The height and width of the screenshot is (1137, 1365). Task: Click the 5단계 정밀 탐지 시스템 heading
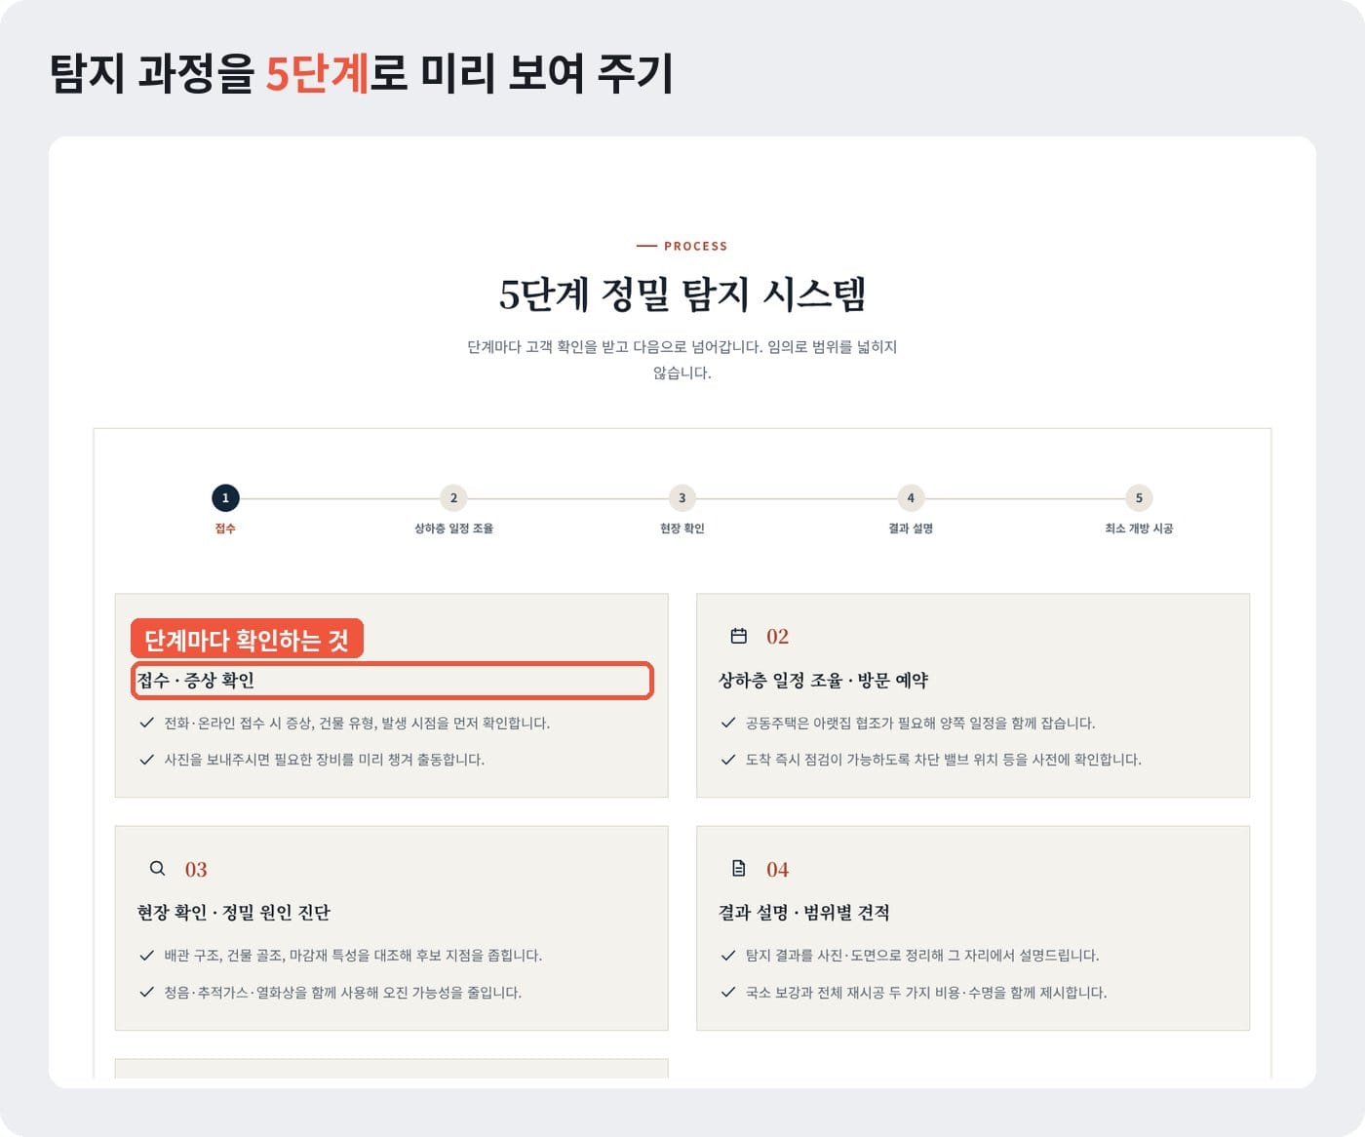coord(682,294)
